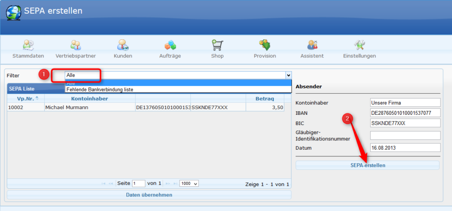Click the Daten übernehmen button

[x=149, y=195]
